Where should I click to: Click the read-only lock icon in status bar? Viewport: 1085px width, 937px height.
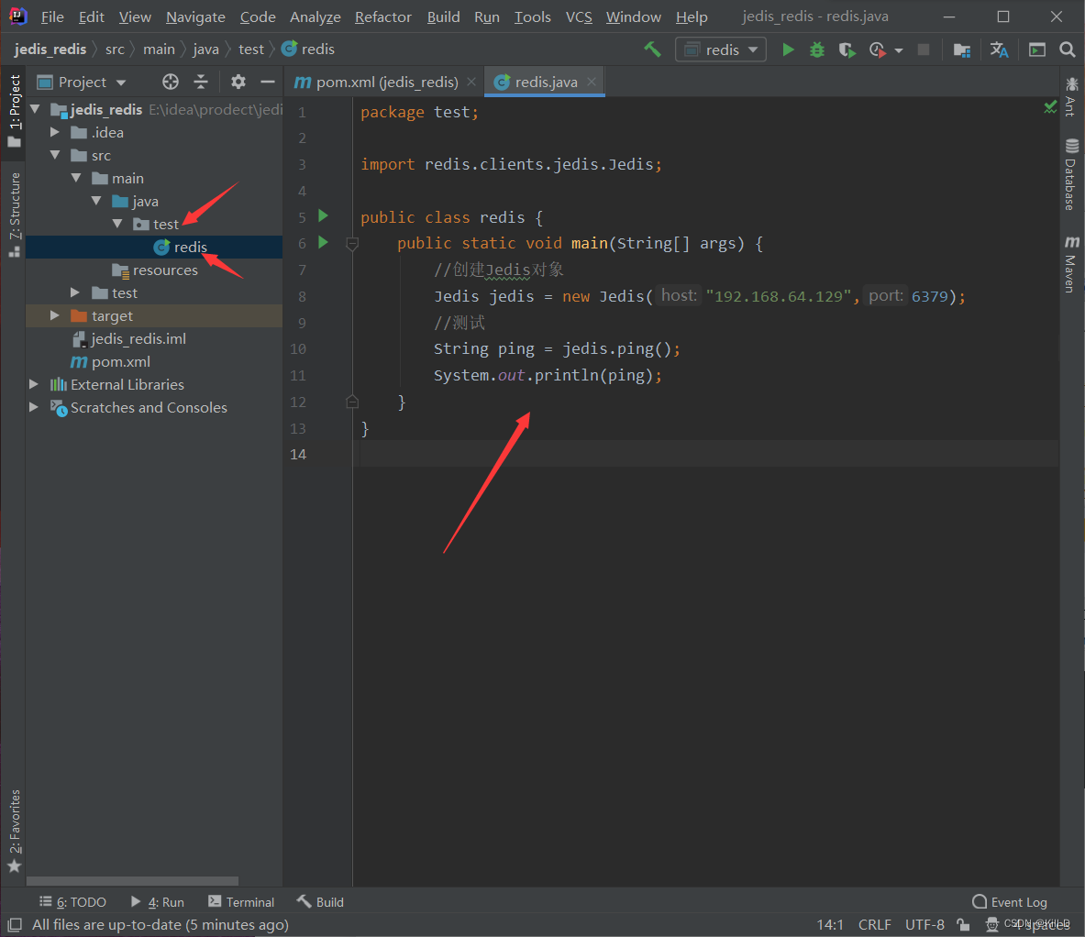(x=963, y=924)
